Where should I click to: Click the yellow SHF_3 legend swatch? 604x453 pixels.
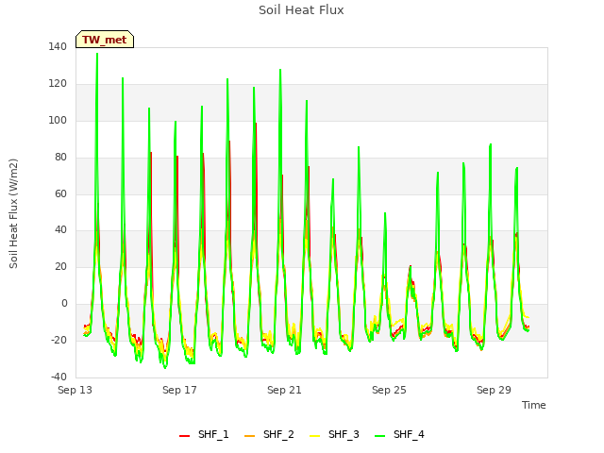tap(314, 436)
